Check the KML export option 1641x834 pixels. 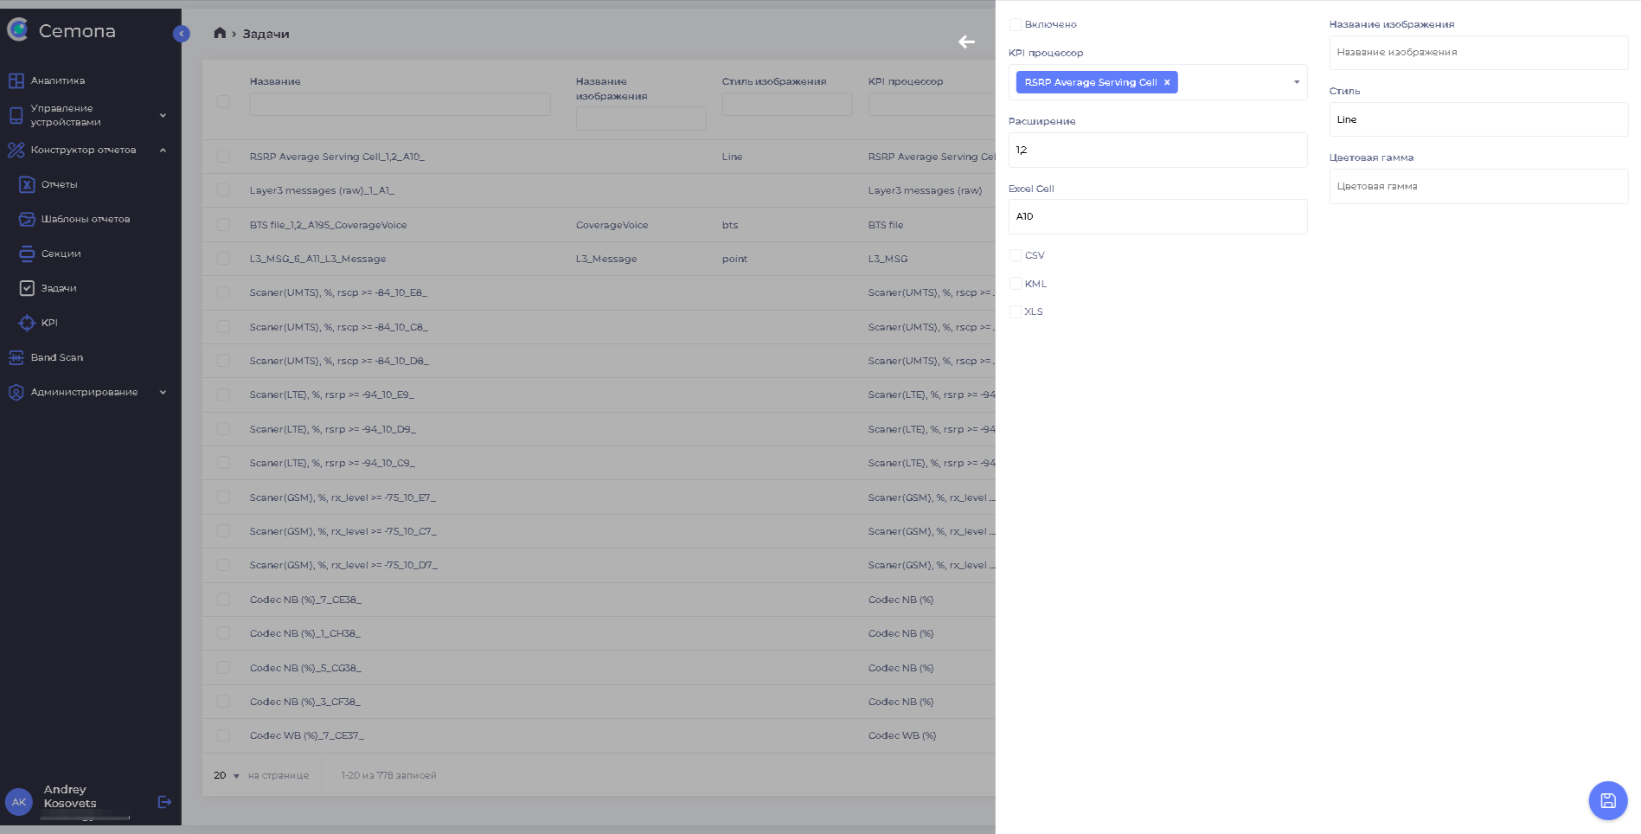(x=1016, y=284)
